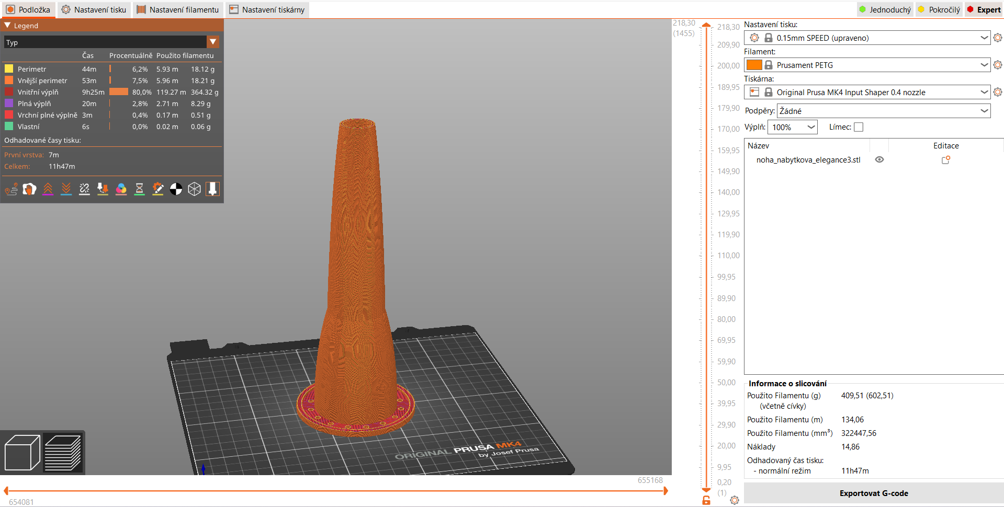Click lock icon next to 0.15mm SPEED preset

click(x=769, y=38)
